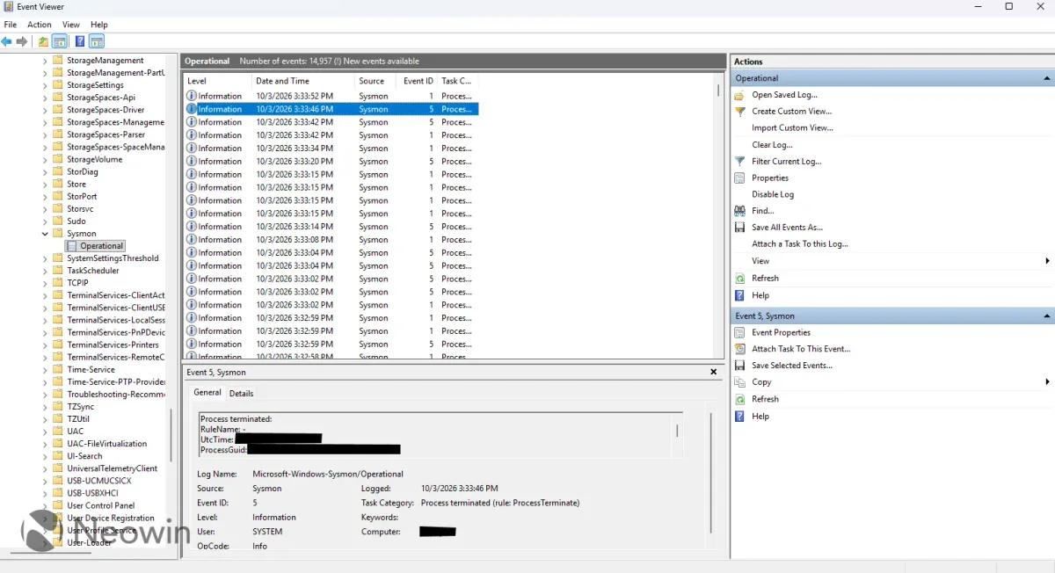Select the User Control Panel tree item
The image size is (1055, 573).
pyautogui.click(x=101, y=505)
